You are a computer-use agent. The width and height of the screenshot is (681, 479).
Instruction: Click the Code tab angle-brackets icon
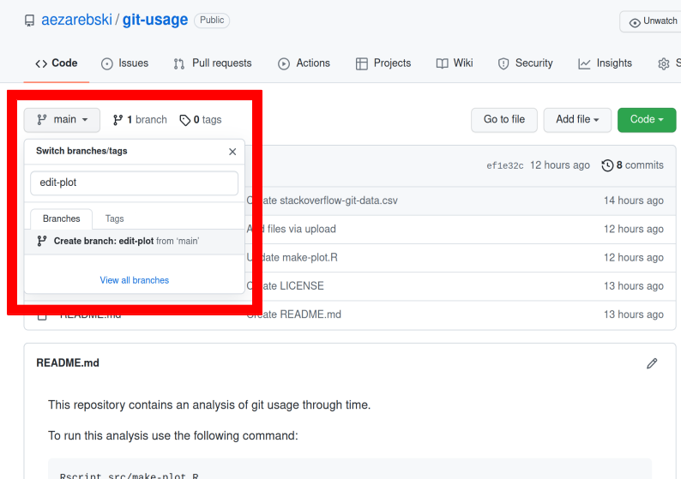pyautogui.click(x=41, y=63)
